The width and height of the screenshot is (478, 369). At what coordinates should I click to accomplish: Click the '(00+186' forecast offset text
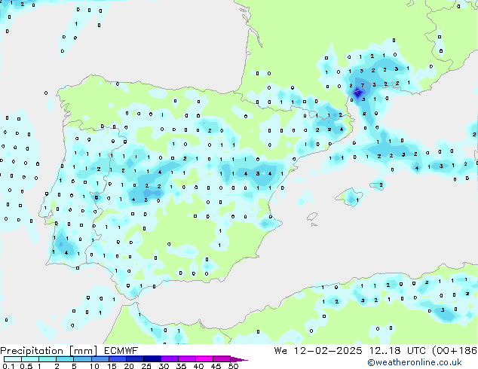tap(455, 351)
